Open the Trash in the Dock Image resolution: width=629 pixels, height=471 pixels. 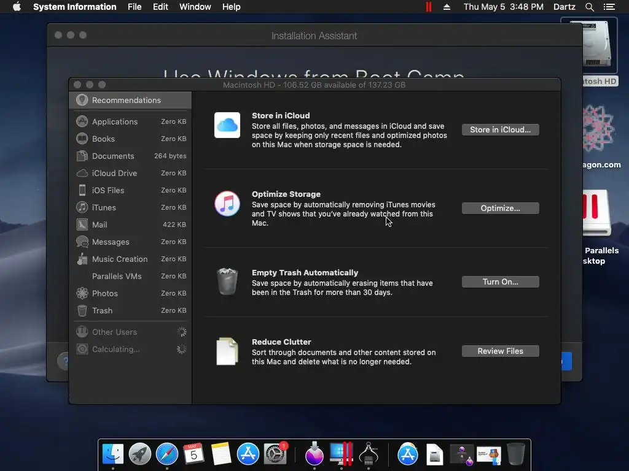(x=515, y=454)
